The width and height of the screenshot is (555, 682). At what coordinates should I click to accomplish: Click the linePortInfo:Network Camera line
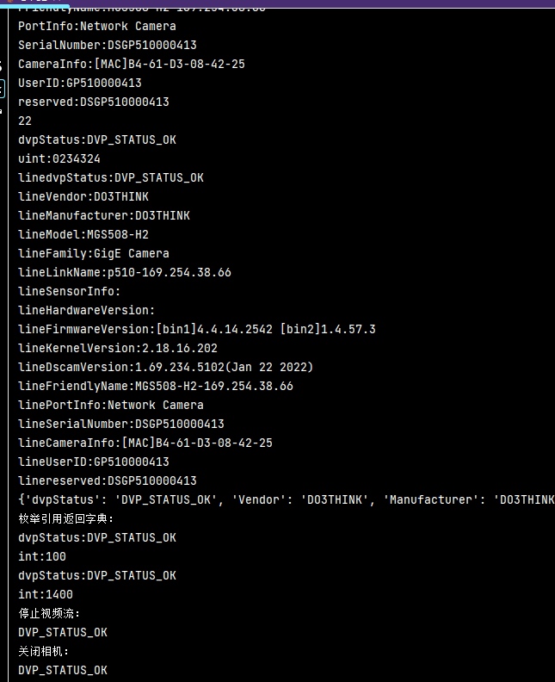tap(111, 405)
